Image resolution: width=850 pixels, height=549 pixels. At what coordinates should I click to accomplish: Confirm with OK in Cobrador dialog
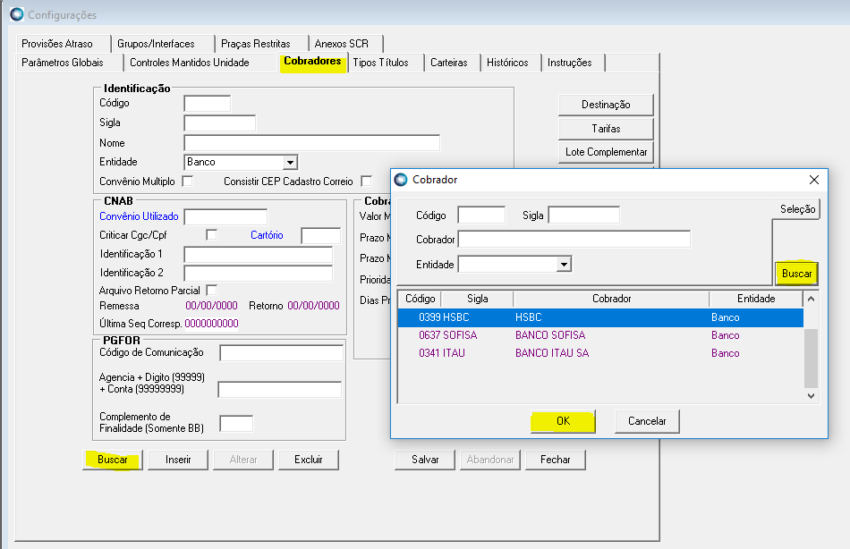tap(563, 421)
